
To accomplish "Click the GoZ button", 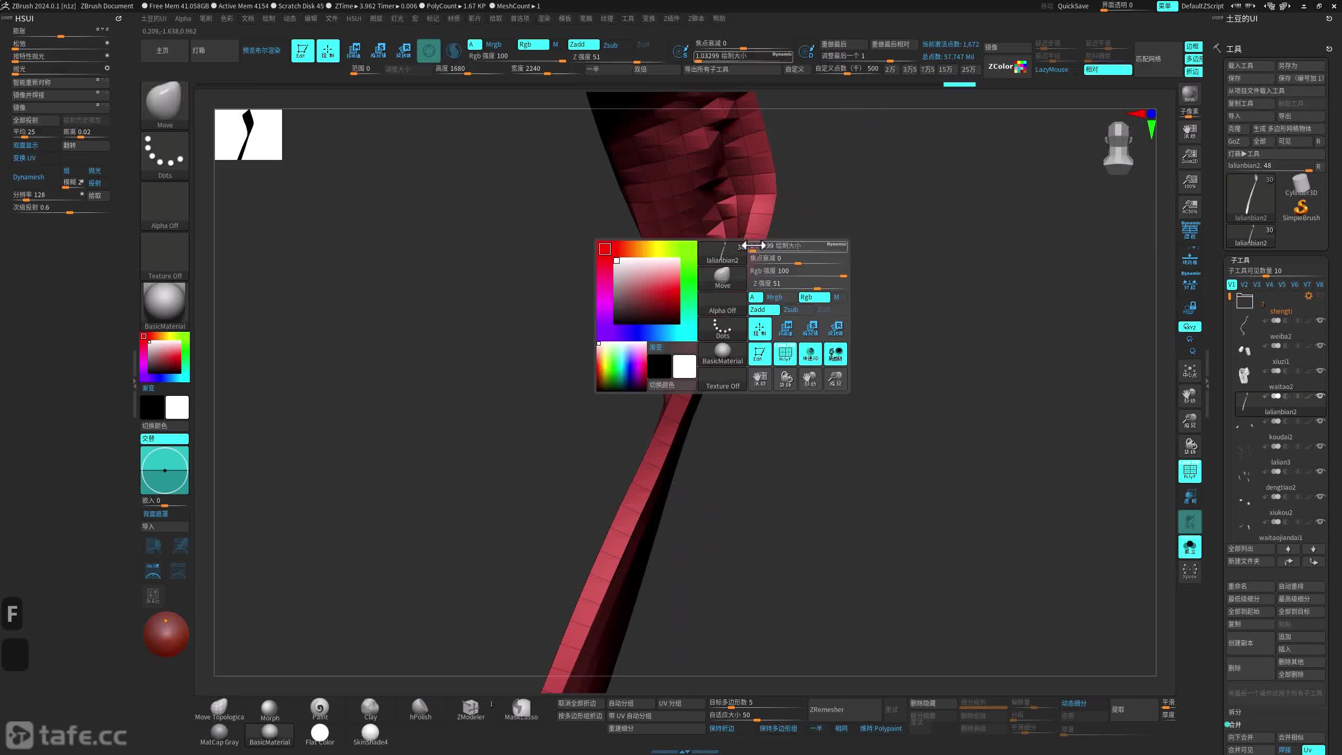I will click(x=1238, y=141).
